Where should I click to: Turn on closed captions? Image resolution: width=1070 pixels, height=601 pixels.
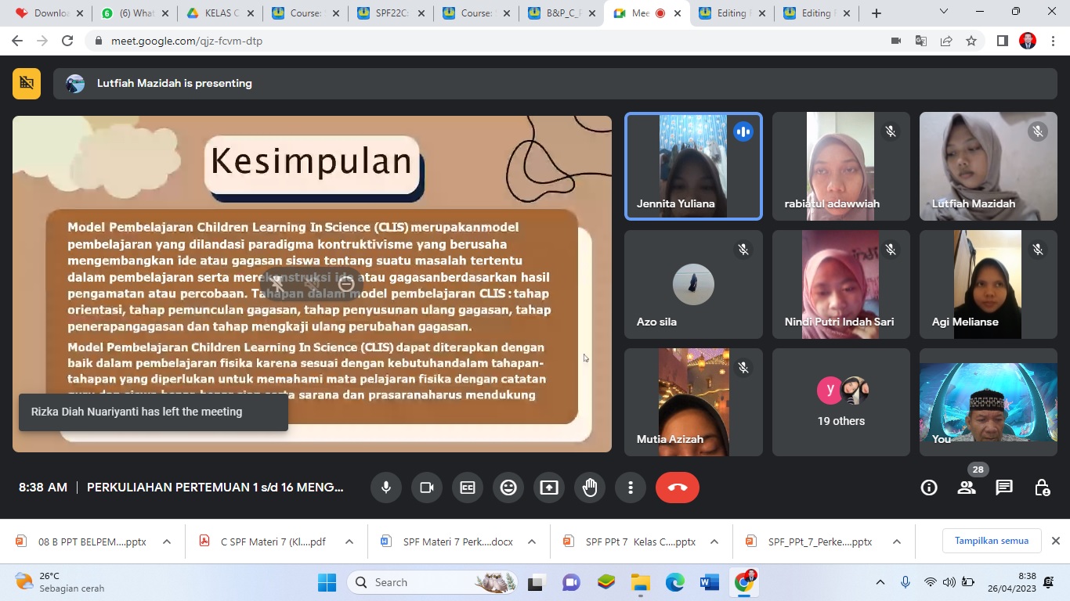[468, 488]
